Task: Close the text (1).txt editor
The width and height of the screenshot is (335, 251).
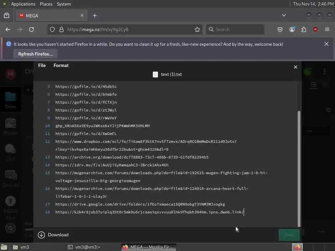Action: 295,67
